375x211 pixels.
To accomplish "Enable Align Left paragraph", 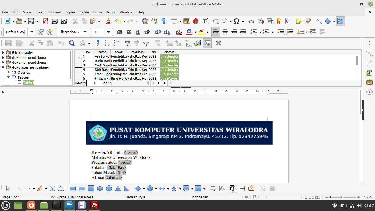I will point(216,32).
